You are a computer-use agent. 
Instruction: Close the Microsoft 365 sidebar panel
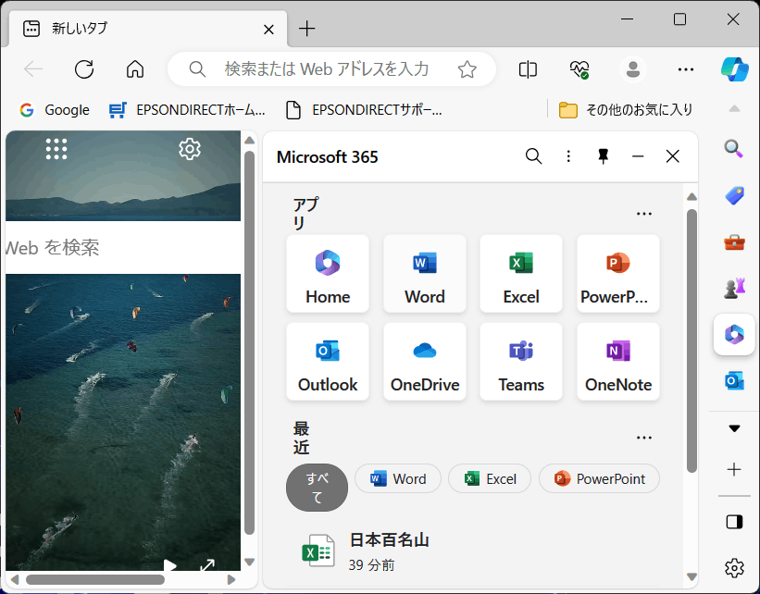pos(673,156)
